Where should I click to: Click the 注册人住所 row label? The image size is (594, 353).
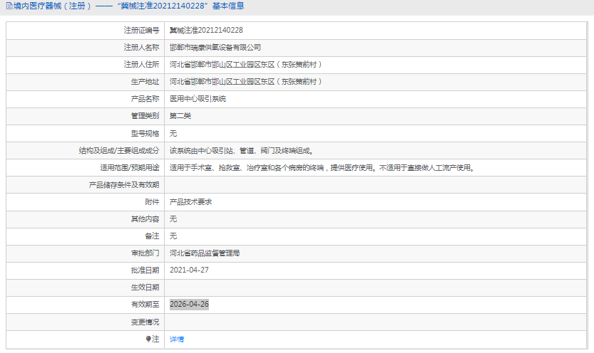point(141,65)
